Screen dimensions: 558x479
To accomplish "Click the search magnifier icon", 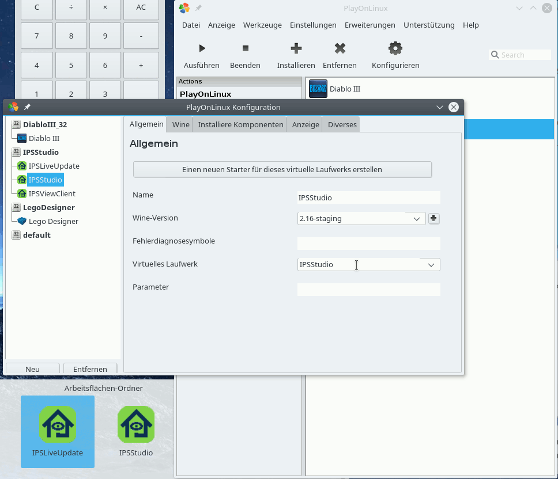I will pyautogui.click(x=495, y=55).
